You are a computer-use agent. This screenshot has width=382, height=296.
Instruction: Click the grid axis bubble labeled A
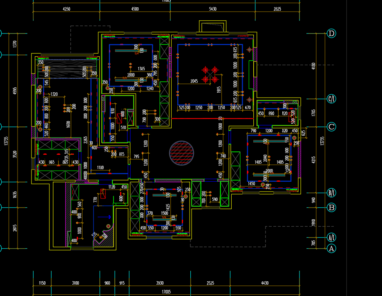click(332, 248)
